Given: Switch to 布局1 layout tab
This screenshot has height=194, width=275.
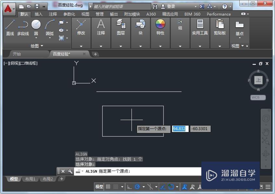Looking at the screenshot, I should (x=30, y=179).
